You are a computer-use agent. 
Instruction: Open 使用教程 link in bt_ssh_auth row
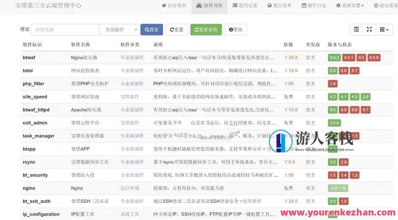252,201
